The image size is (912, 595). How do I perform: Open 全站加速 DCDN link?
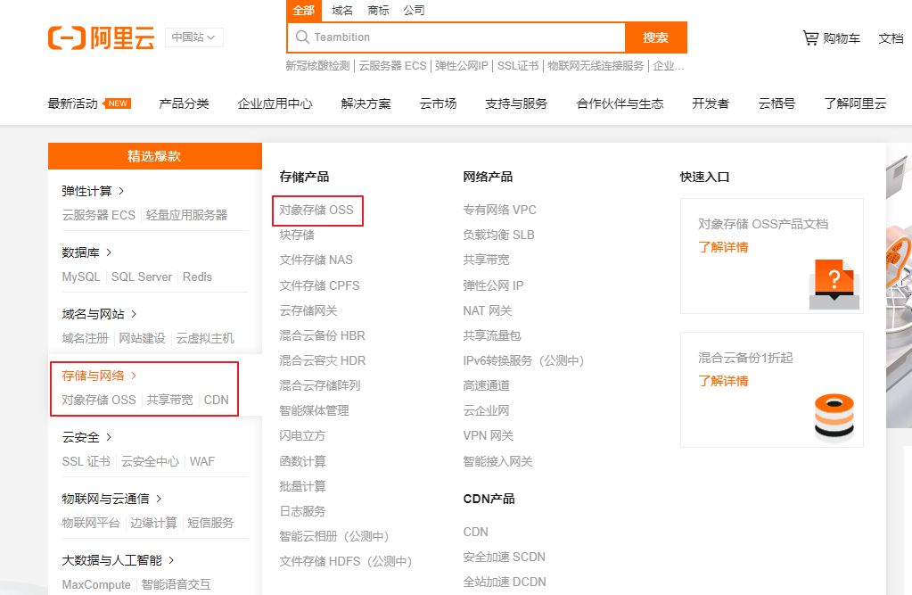(x=505, y=582)
